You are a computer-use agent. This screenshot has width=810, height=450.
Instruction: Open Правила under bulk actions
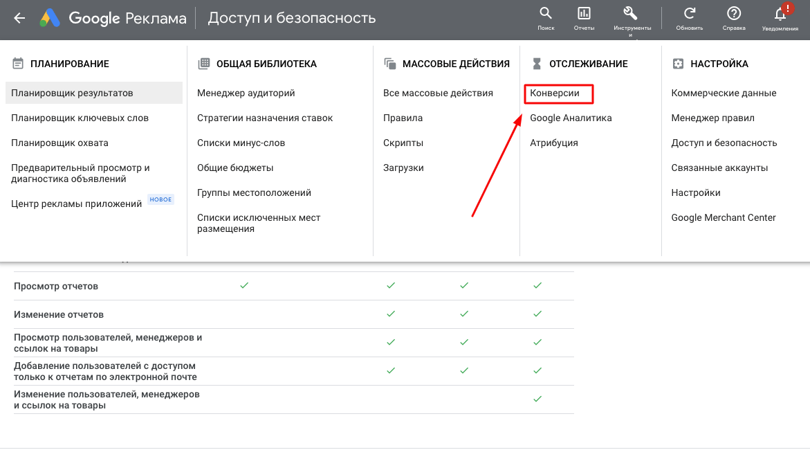click(403, 118)
